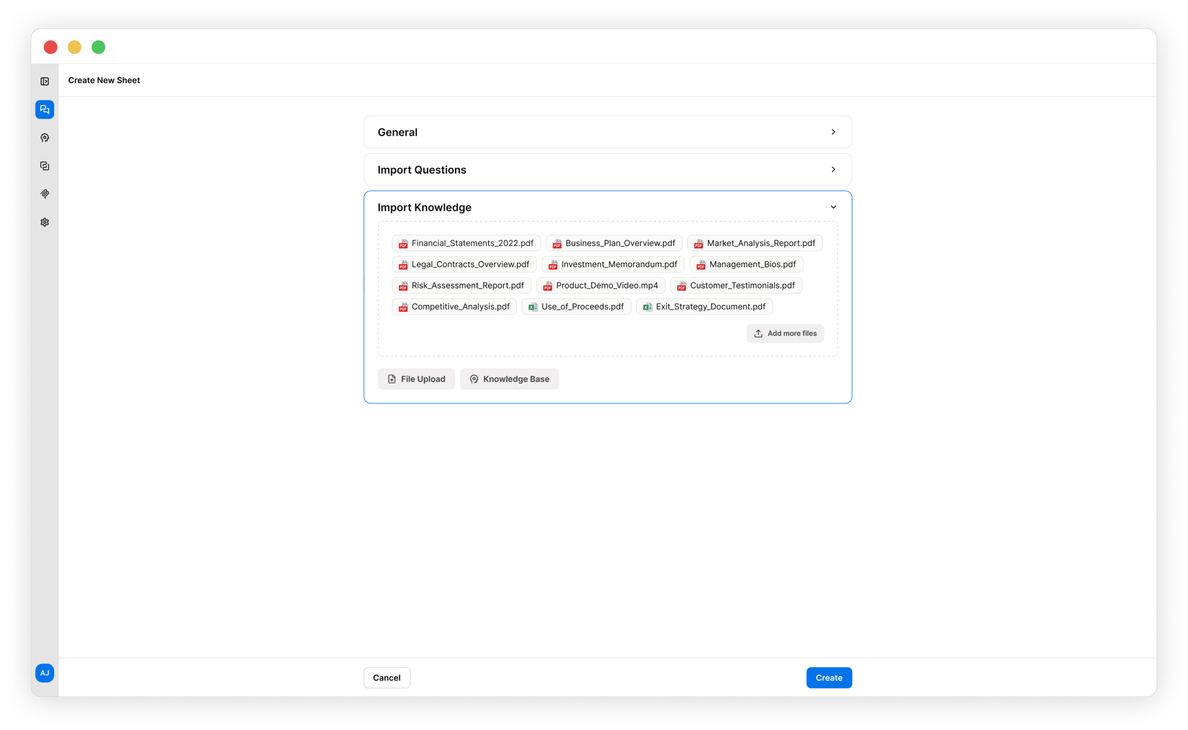Click the upload icon on Add more files

(x=758, y=333)
